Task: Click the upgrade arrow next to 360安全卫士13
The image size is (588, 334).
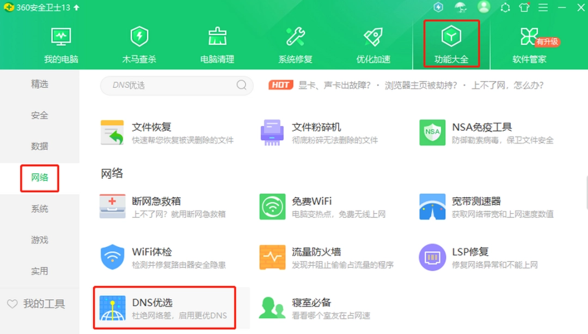Action: pyautogui.click(x=77, y=8)
